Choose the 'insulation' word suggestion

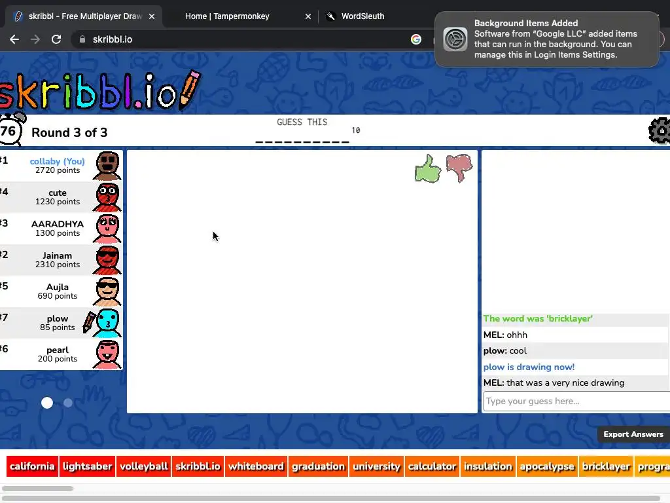(488, 466)
